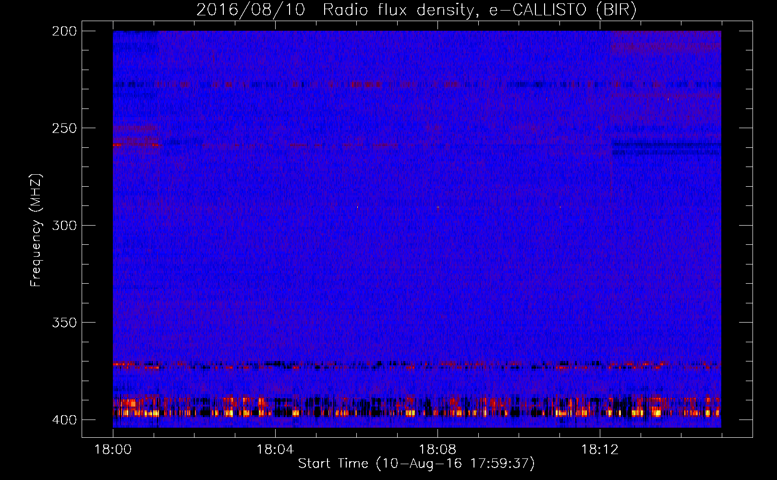777x480 pixels.
Task: Click the 18:00 time tick label
Action: click(113, 450)
